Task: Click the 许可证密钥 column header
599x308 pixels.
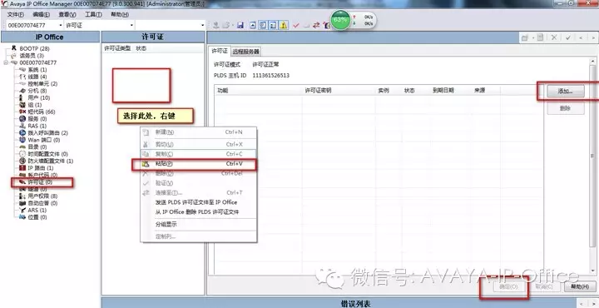Action: click(x=339, y=91)
